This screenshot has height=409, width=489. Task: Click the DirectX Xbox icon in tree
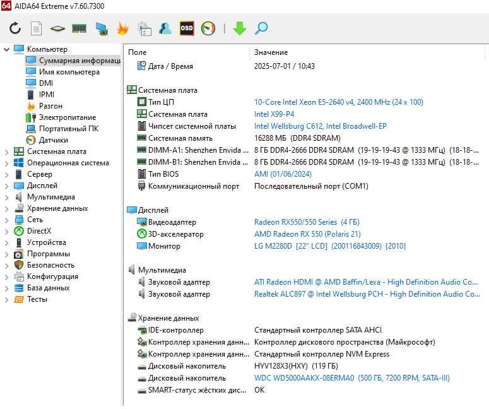(x=19, y=231)
